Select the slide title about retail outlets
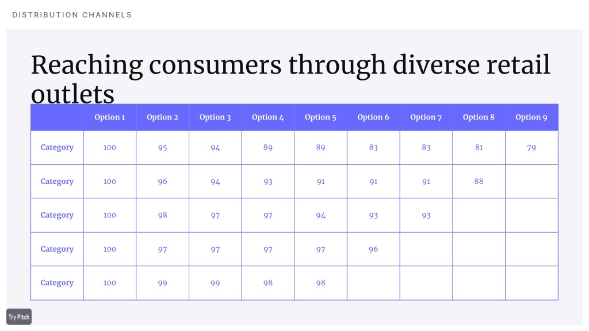This screenshot has height=331, width=589. pyautogui.click(x=290, y=79)
